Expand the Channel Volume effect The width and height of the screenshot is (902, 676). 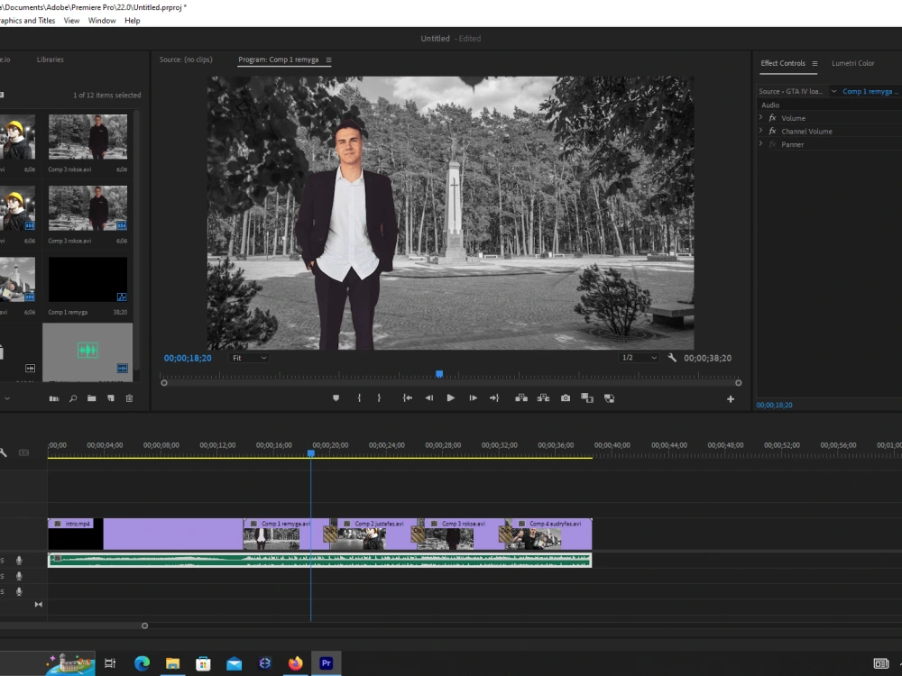pos(761,131)
